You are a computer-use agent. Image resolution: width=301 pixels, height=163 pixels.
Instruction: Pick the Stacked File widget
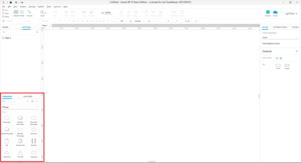coord(20,141)
